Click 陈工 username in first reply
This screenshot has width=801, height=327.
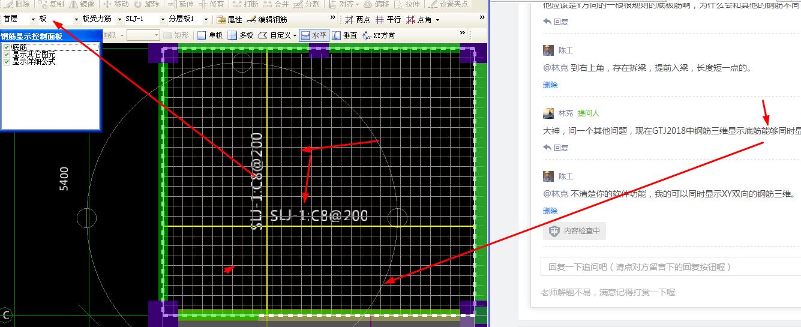pos(566,50)
